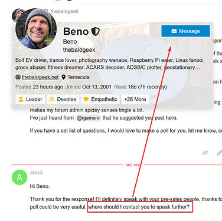Click thebaldgeek username above the user card
Image resolution: width=222 pixels, height=221 pixels.
(x=64, y=11)
